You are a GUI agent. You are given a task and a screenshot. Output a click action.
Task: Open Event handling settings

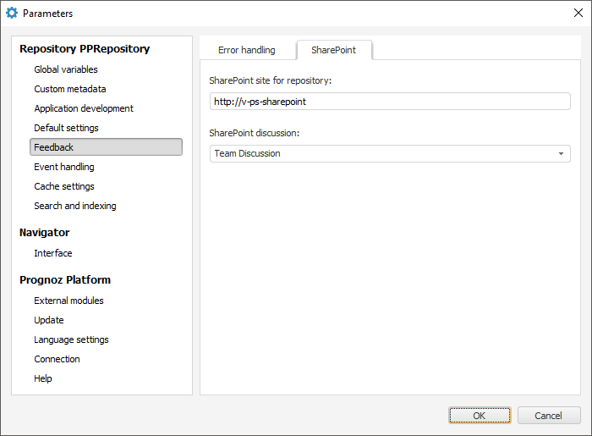[64, 167]
